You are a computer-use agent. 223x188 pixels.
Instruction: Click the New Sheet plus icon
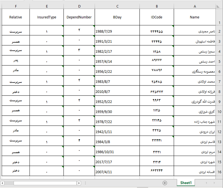click(165, 183)
